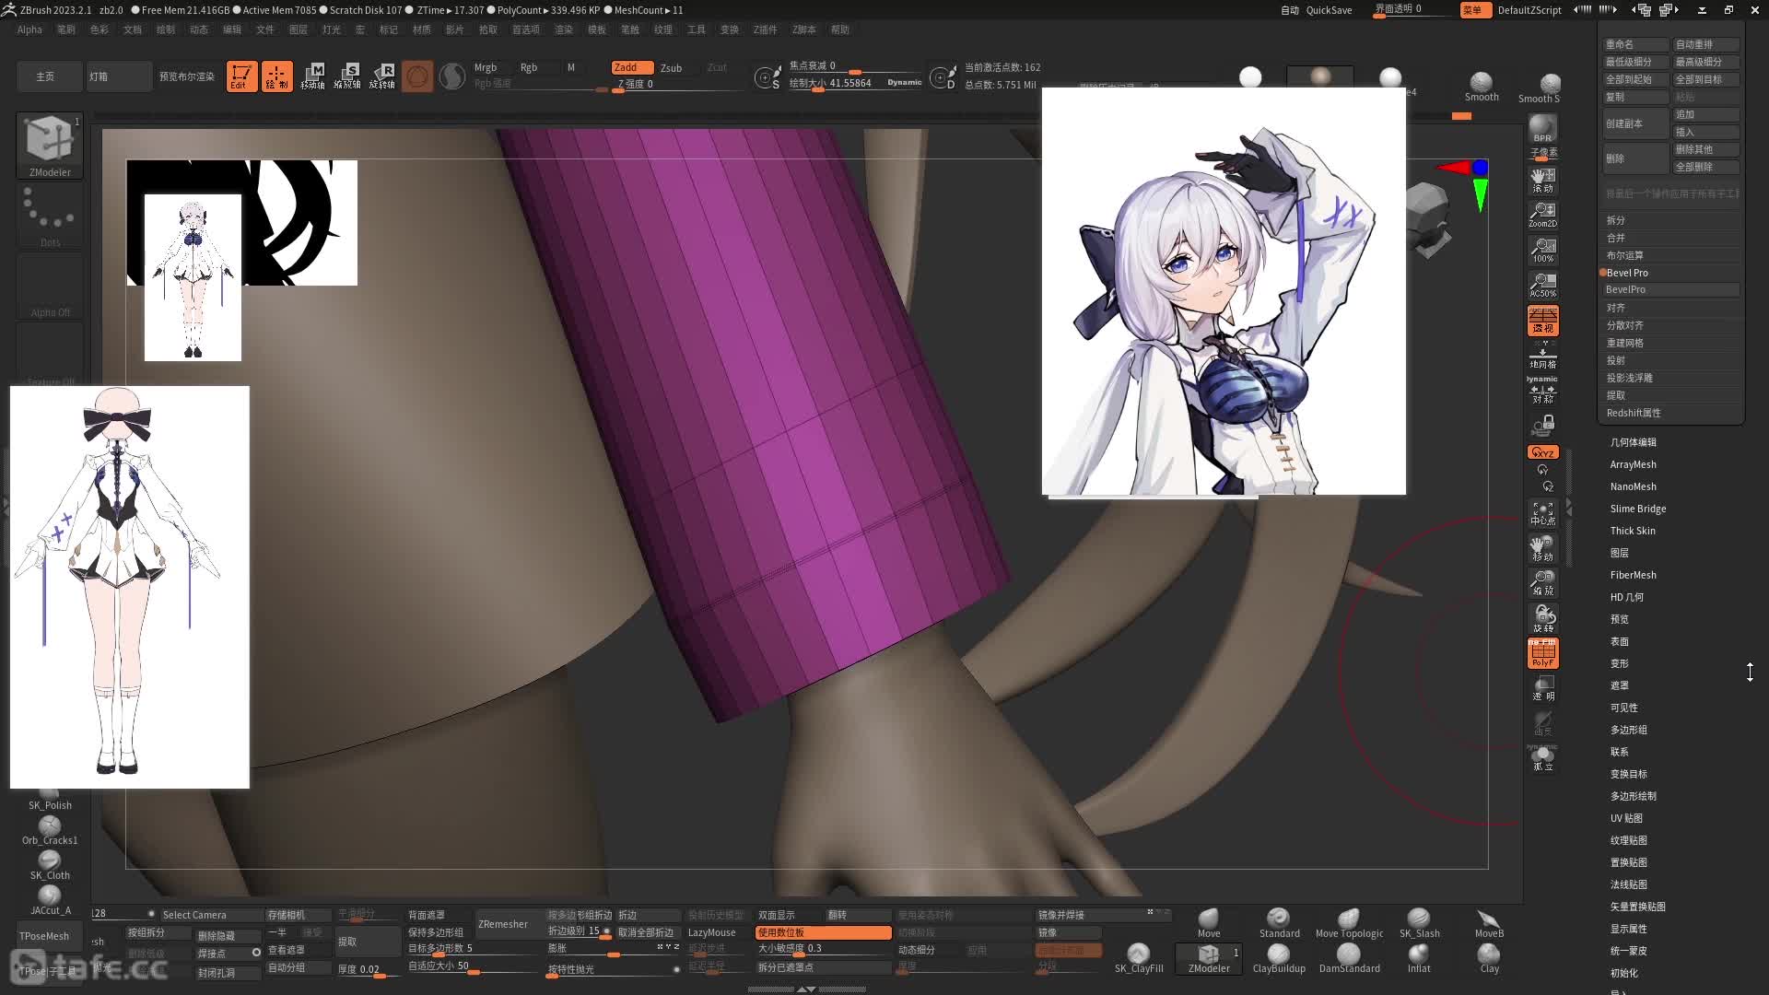This screenshot has width=1769, height=995.
Task: Expand the NanoMesh section
Action: [x=1633, y=486]
